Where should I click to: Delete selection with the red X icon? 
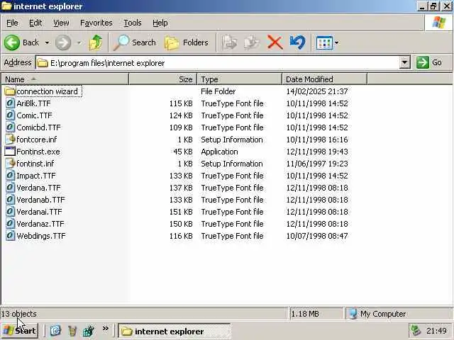pos(275,42)
